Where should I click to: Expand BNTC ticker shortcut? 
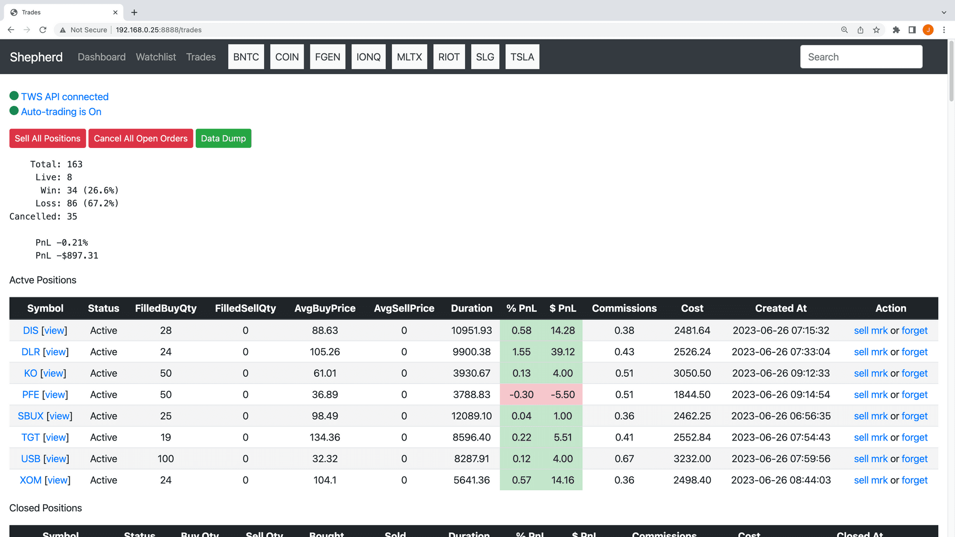click(246, 56)
